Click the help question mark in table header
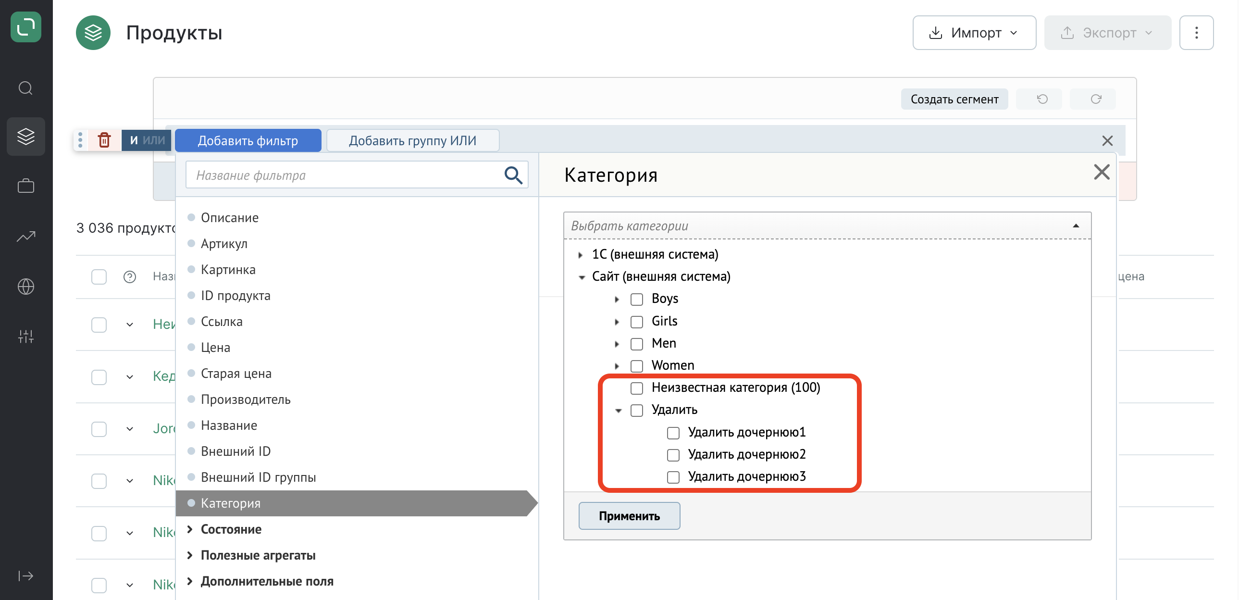 [130, 276]
